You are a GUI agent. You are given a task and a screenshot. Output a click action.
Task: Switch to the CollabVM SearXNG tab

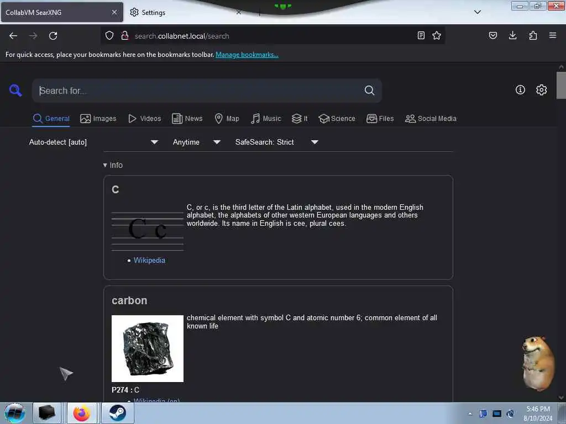(x=62, y=12)
